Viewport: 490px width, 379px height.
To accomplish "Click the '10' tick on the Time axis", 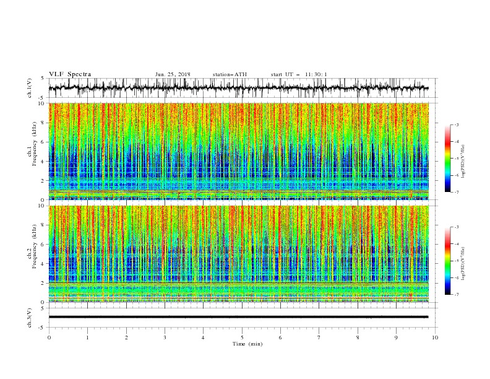I will point(435,338).
